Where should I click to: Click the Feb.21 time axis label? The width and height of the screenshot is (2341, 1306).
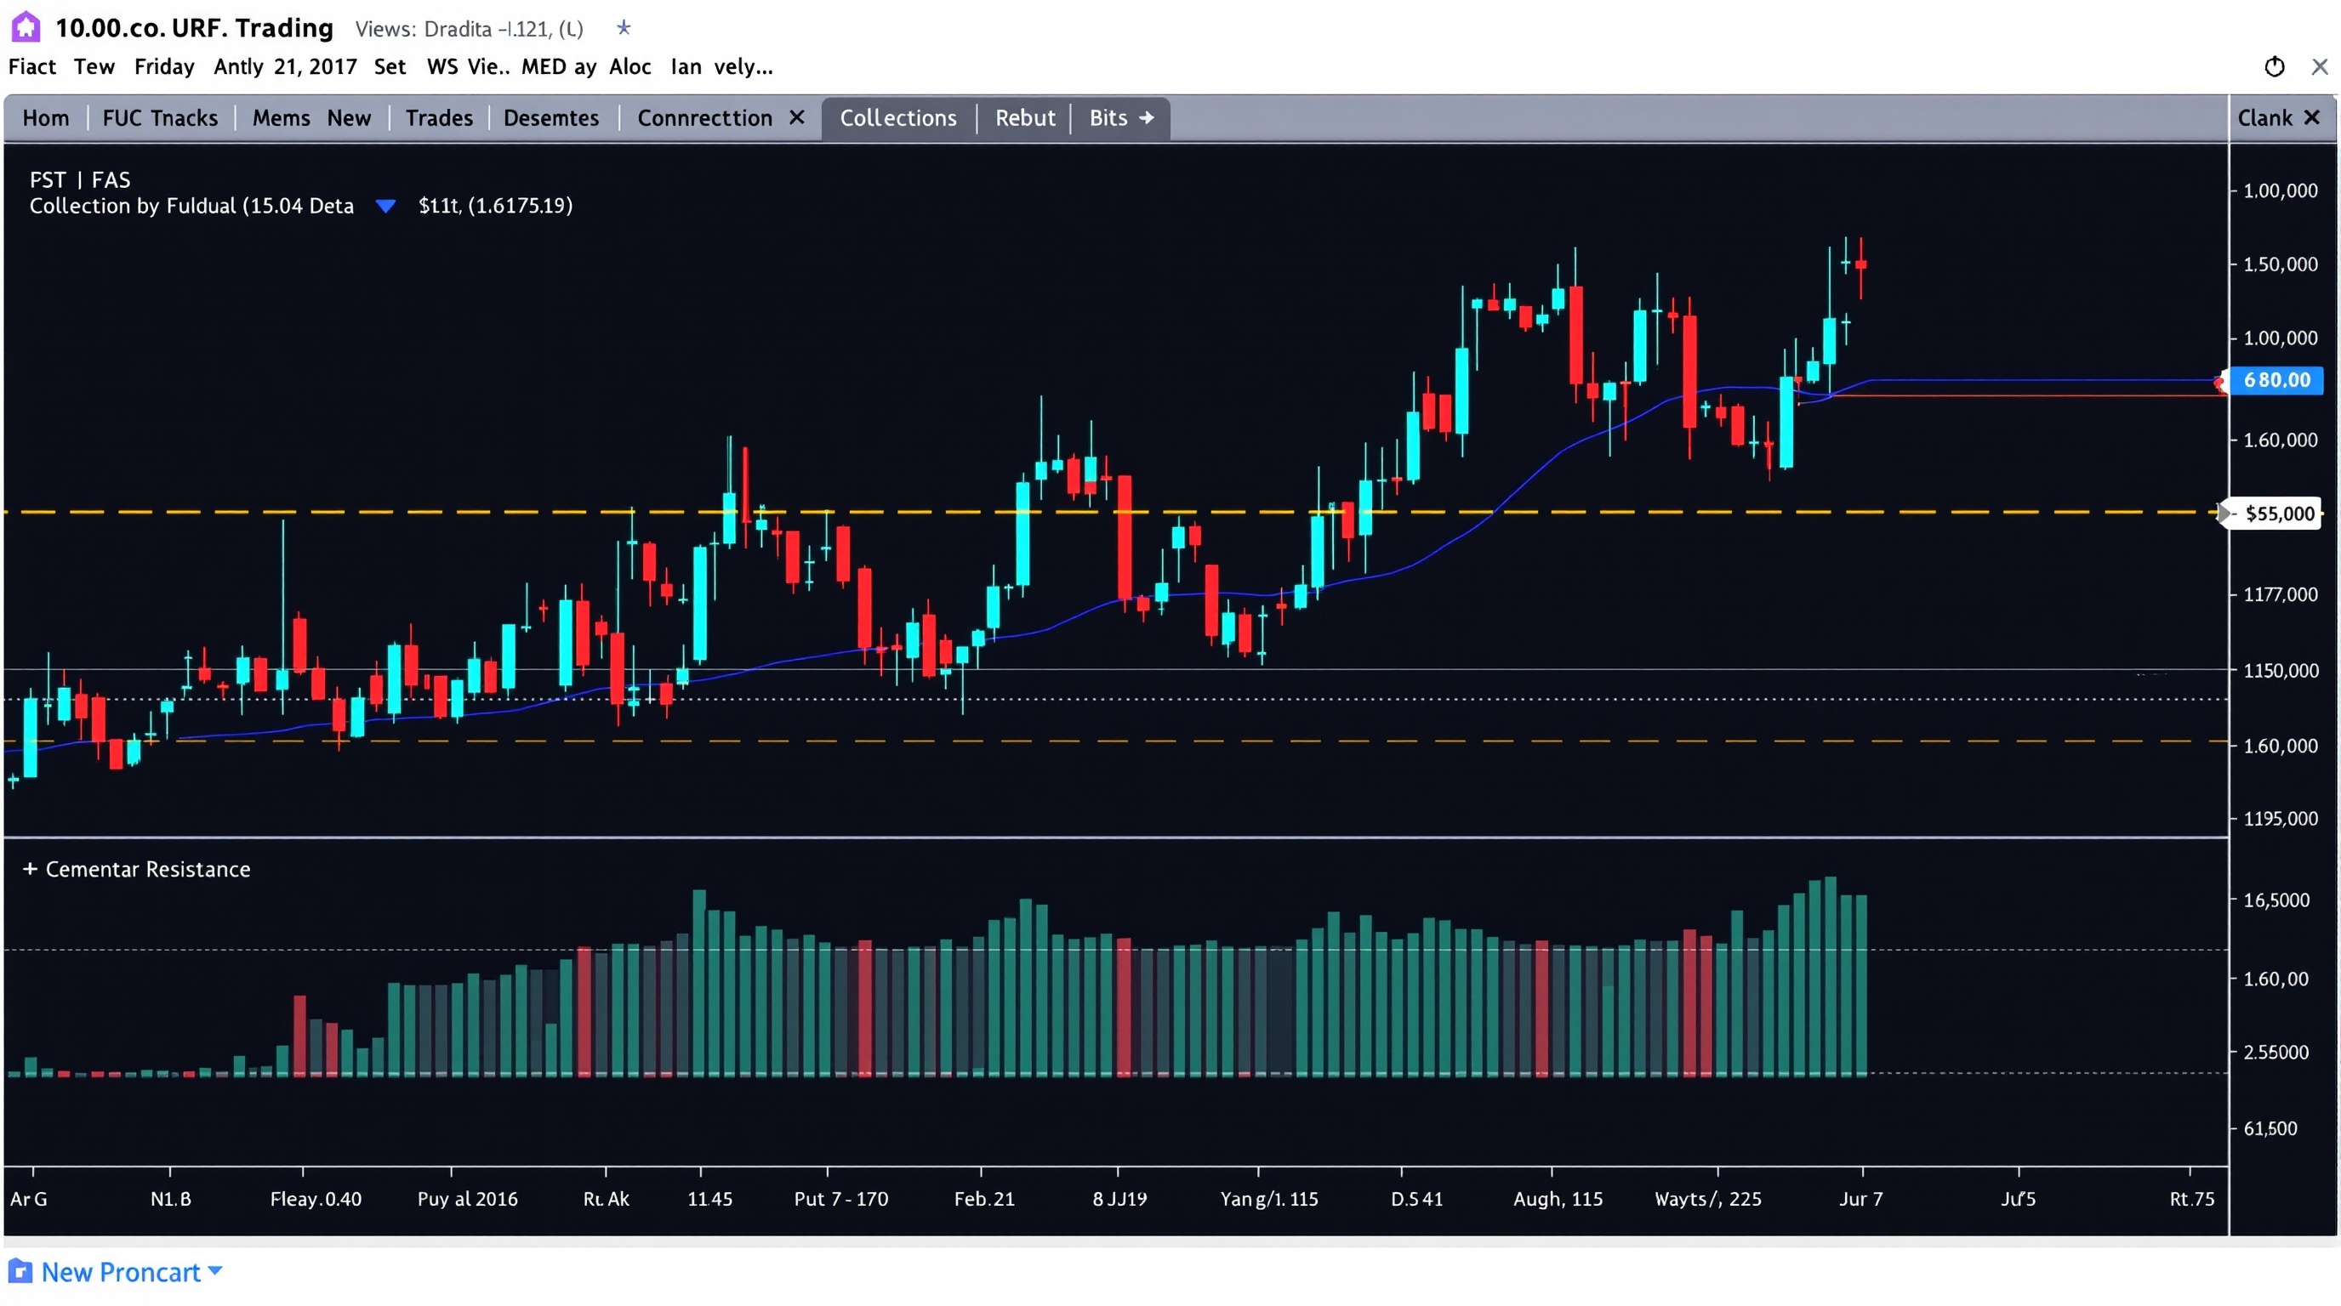[984, 1199]
